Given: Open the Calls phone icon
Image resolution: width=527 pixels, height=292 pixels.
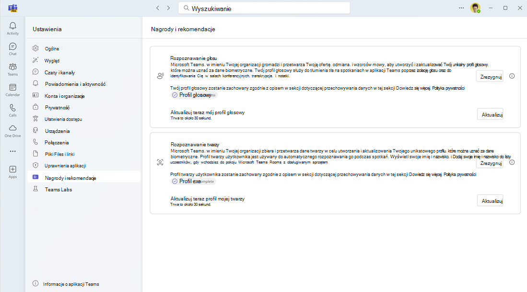Looking at the screenshot, I should 13,108.
